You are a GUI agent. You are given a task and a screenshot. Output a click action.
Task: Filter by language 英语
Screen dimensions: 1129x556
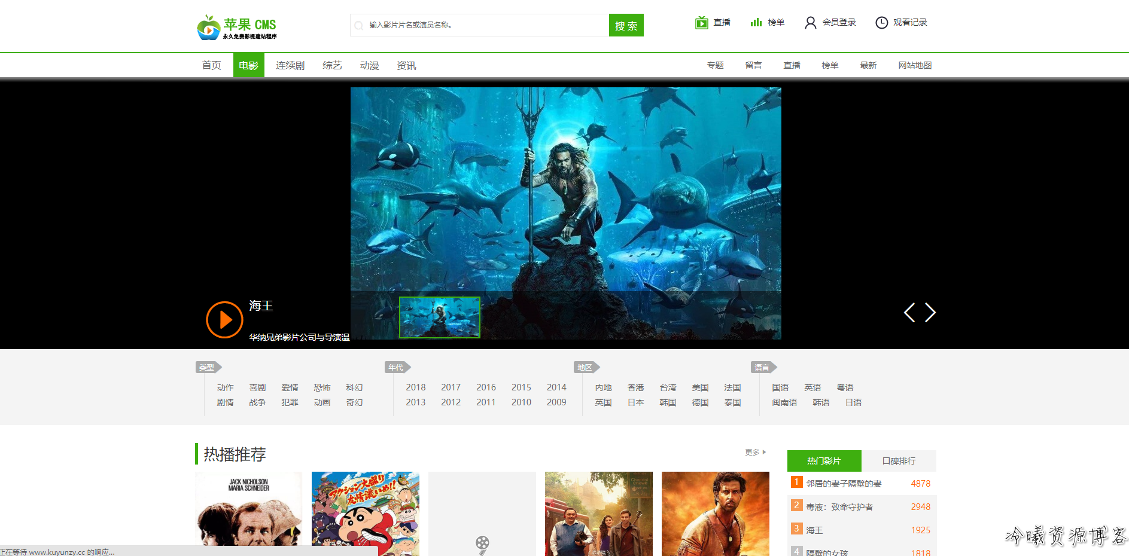[x=812, y=387]
